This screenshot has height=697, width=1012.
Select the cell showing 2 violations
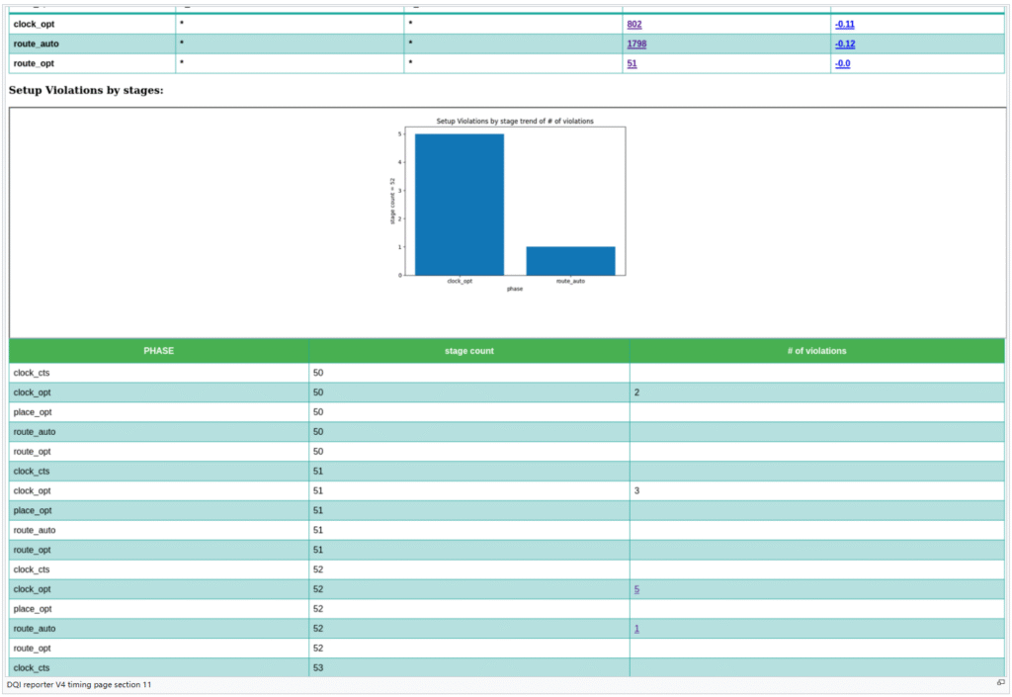point(636,392)
